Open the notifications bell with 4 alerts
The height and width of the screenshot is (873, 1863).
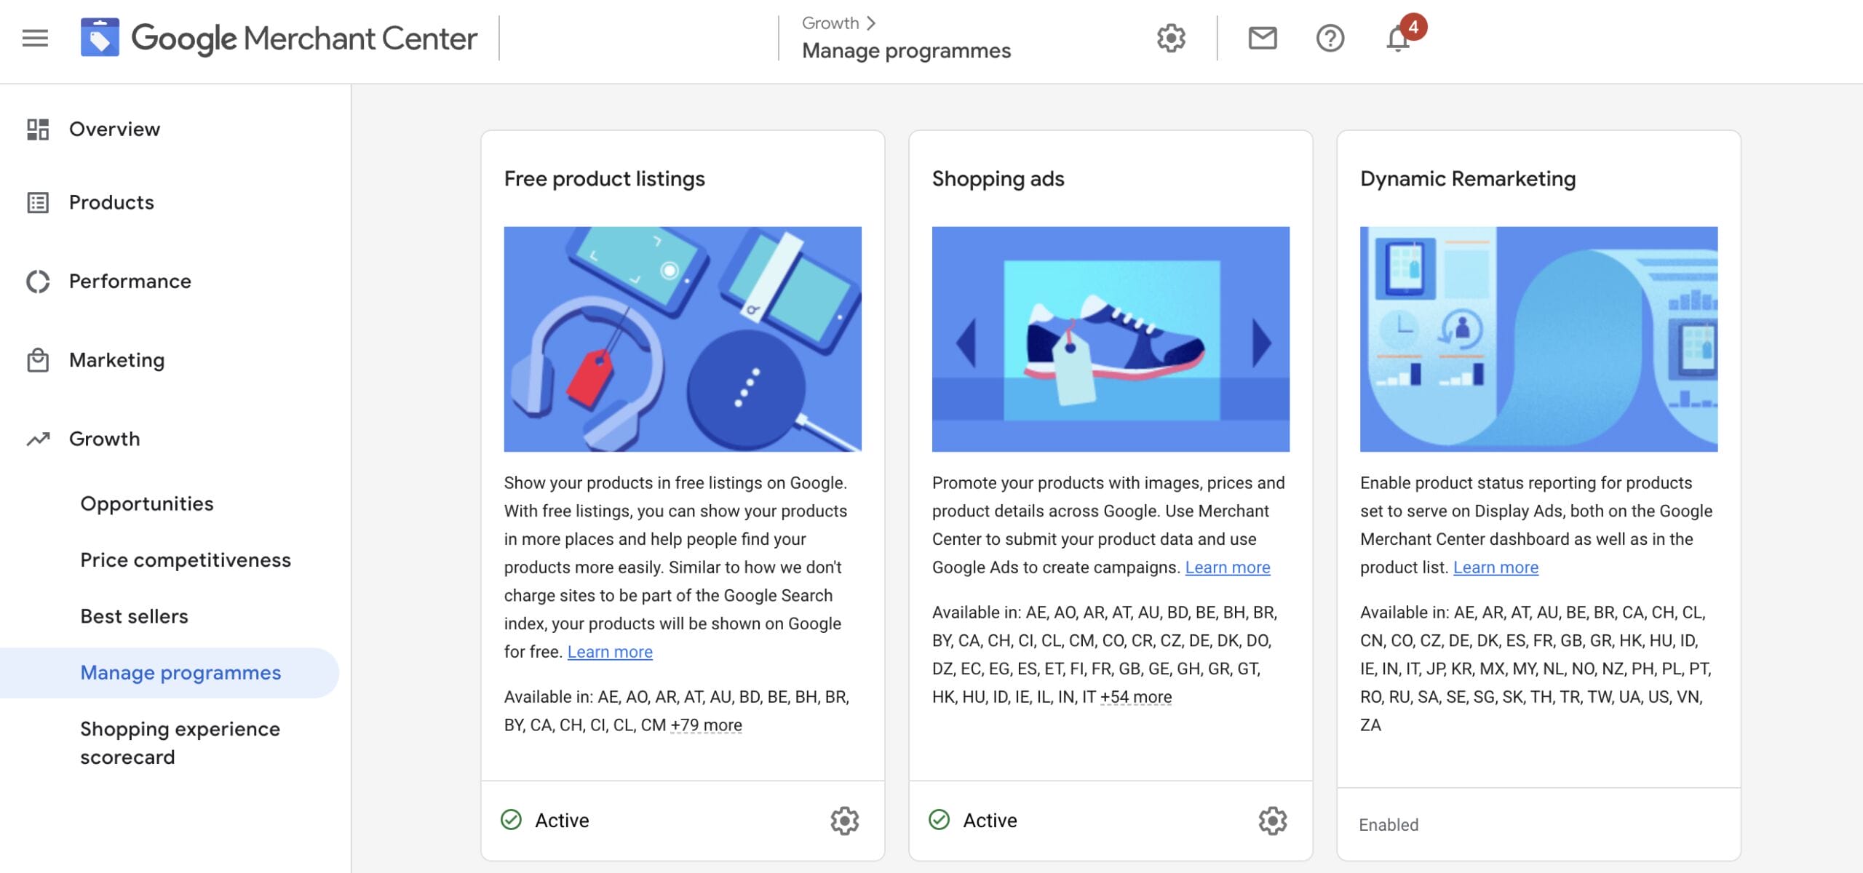(1398, 38)
